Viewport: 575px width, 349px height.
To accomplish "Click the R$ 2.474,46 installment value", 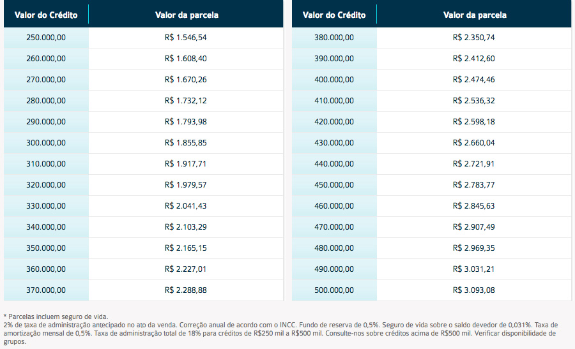I will pyautogui.click(x=474, y=80).
